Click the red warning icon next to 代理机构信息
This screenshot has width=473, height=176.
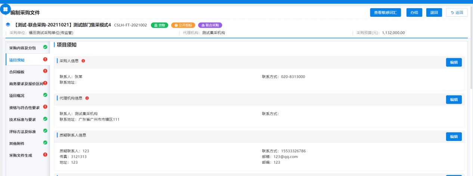point(87,98)
